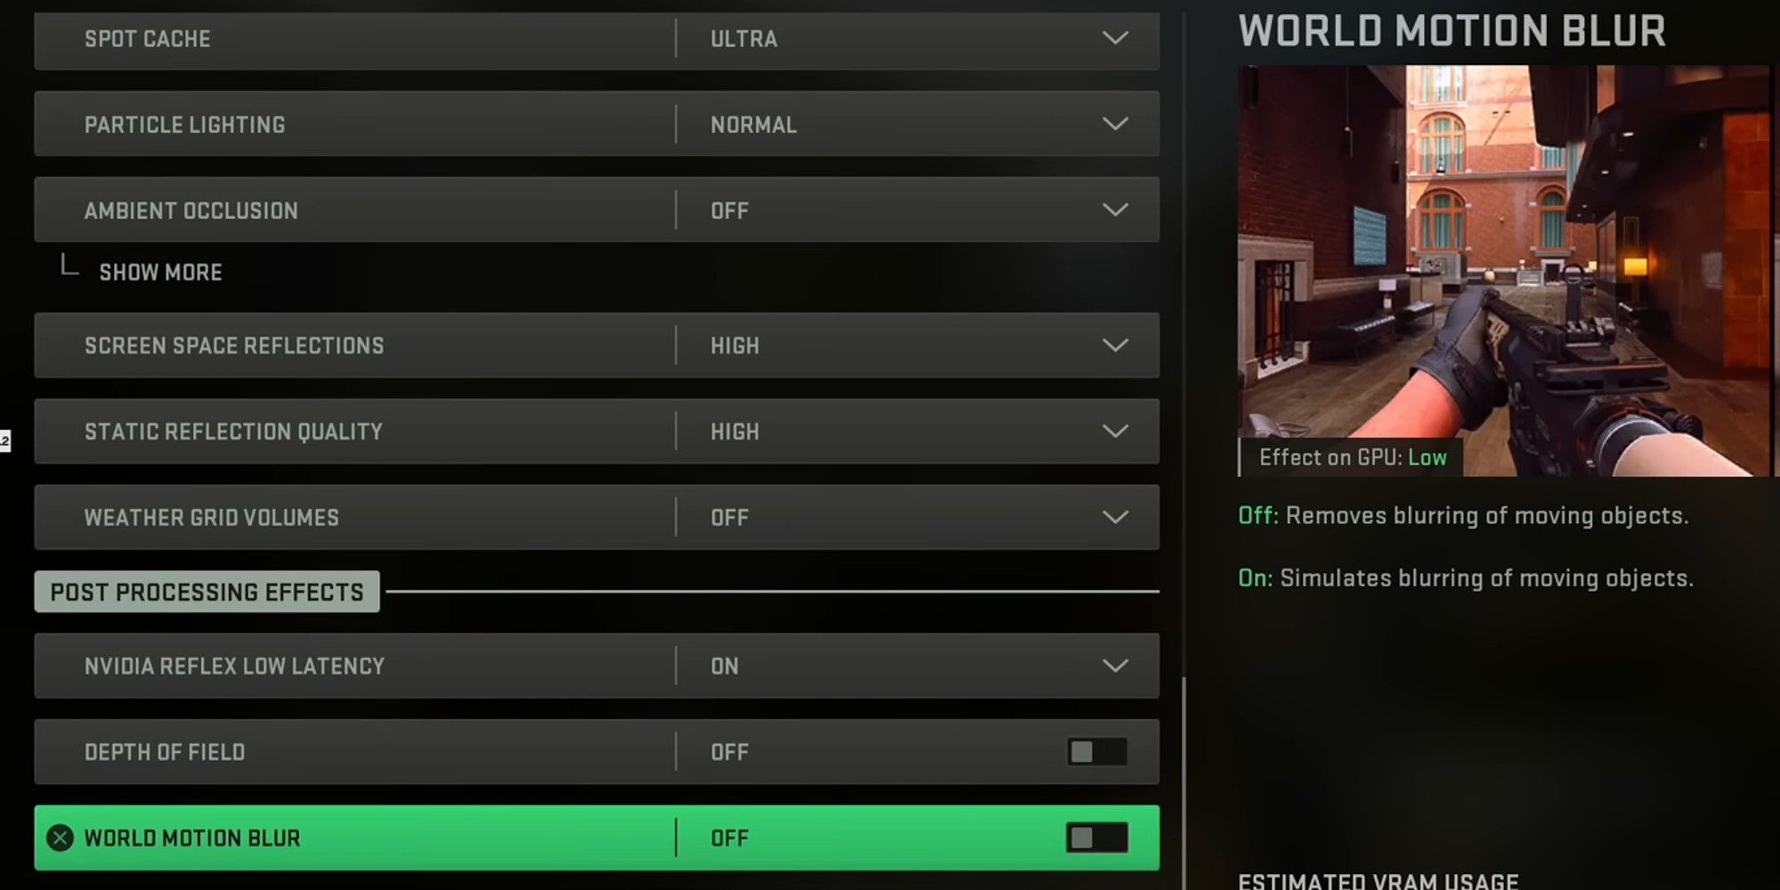Click the Spot Cache Ultra value

coord(744,38)
